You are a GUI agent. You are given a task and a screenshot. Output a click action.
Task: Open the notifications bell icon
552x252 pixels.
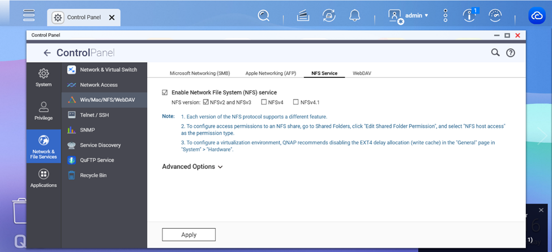point(355,16)
